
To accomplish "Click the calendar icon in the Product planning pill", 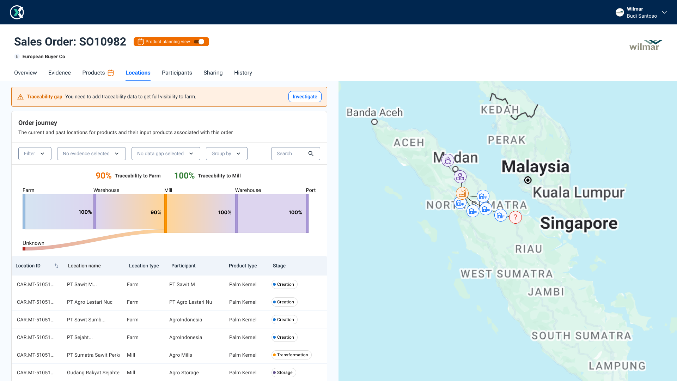I will 140,42.
